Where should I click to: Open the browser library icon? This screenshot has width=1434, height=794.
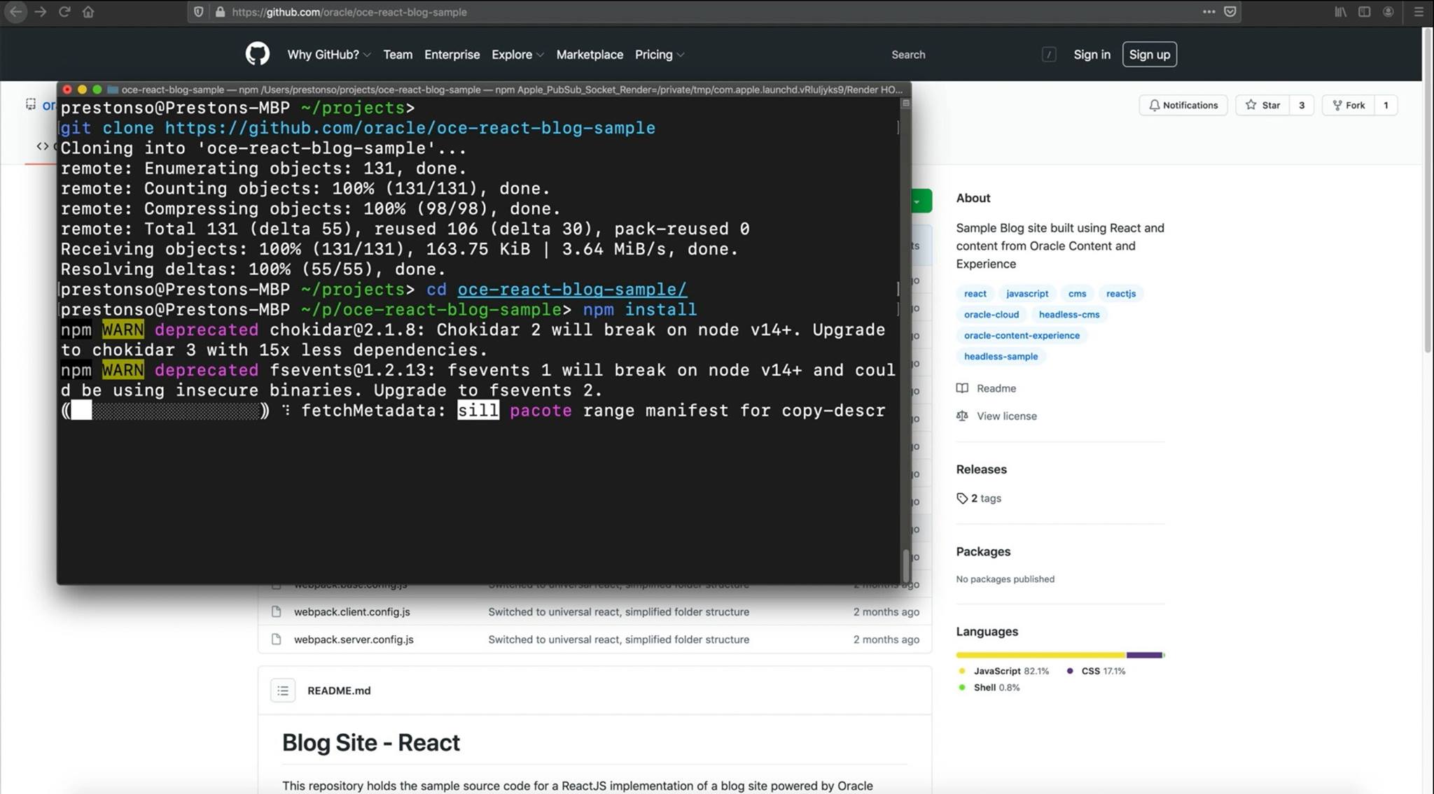point(1340,12)
